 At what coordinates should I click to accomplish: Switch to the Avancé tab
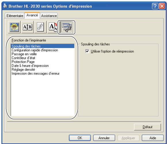[32, 15]
